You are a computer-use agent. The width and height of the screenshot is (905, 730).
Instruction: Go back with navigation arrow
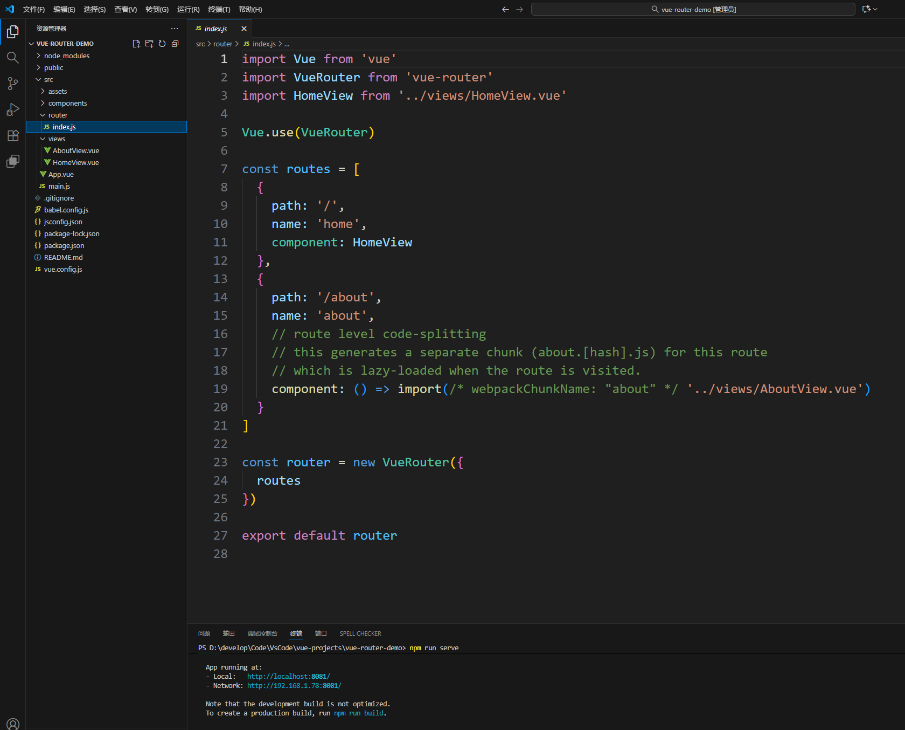pos(505,9)
